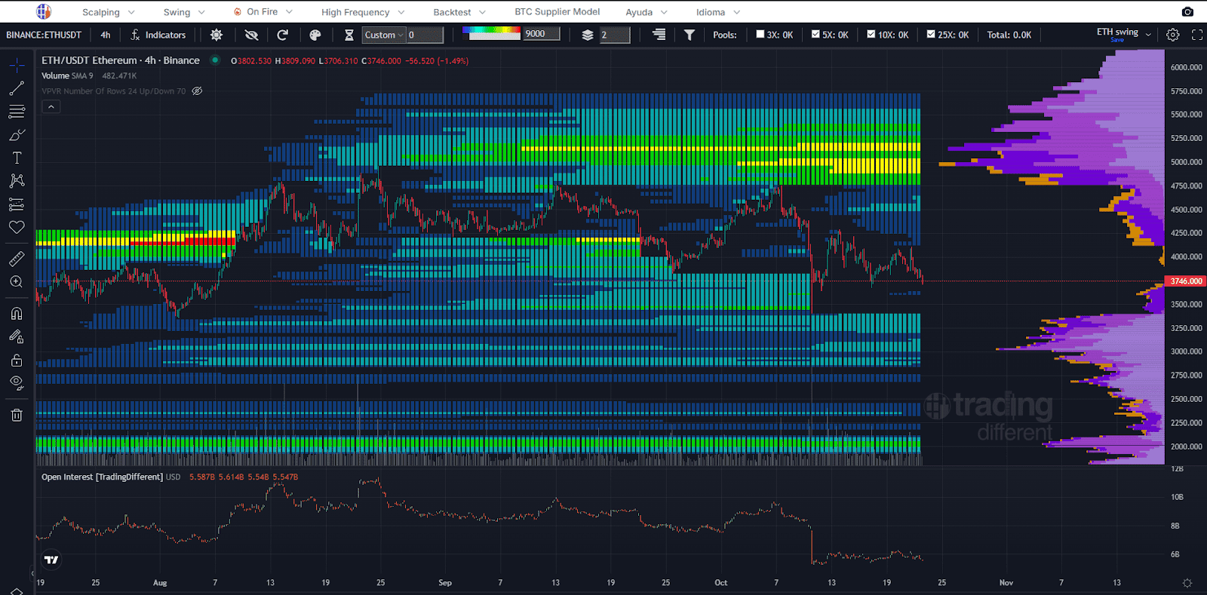Open the color palette theme icon
The height and width of the screenshot is (595, 1207).
pos(315,35)
